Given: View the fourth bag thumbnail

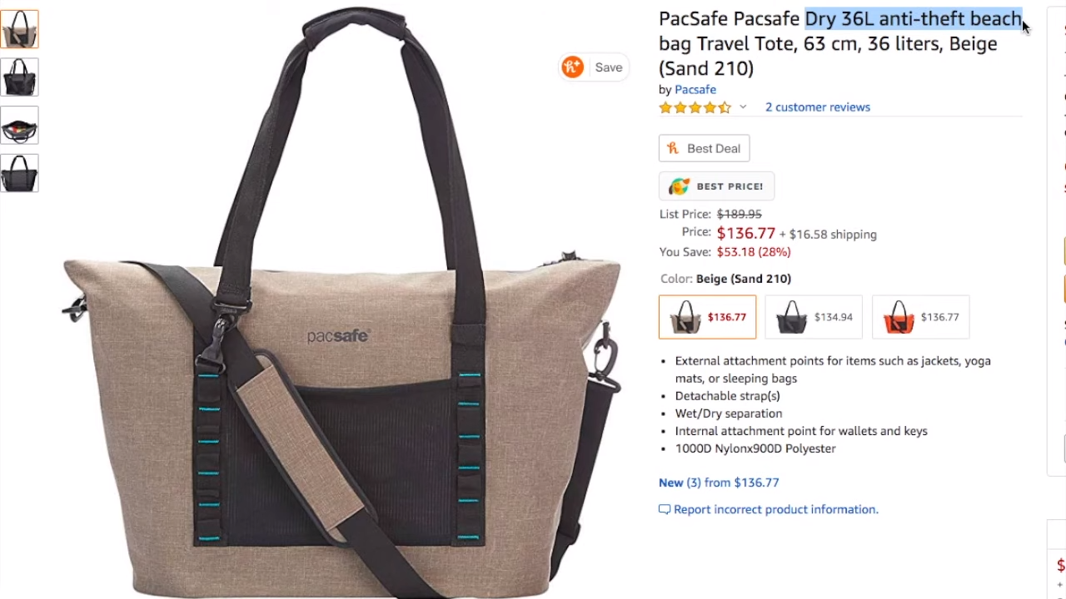Looking at the screenshot, I should click(19, 174).
